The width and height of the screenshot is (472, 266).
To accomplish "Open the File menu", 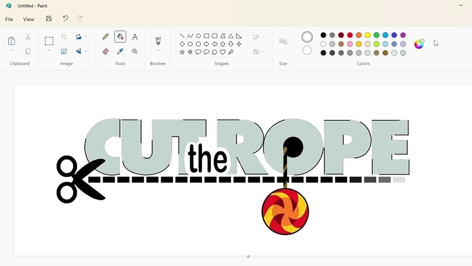I will point(9,19).
